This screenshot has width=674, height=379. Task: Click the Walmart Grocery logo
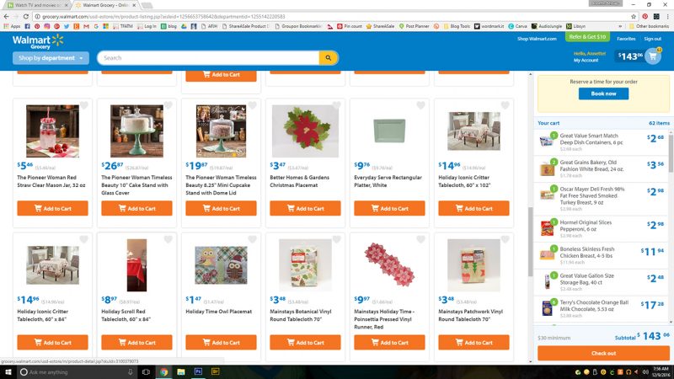point(38,41)
